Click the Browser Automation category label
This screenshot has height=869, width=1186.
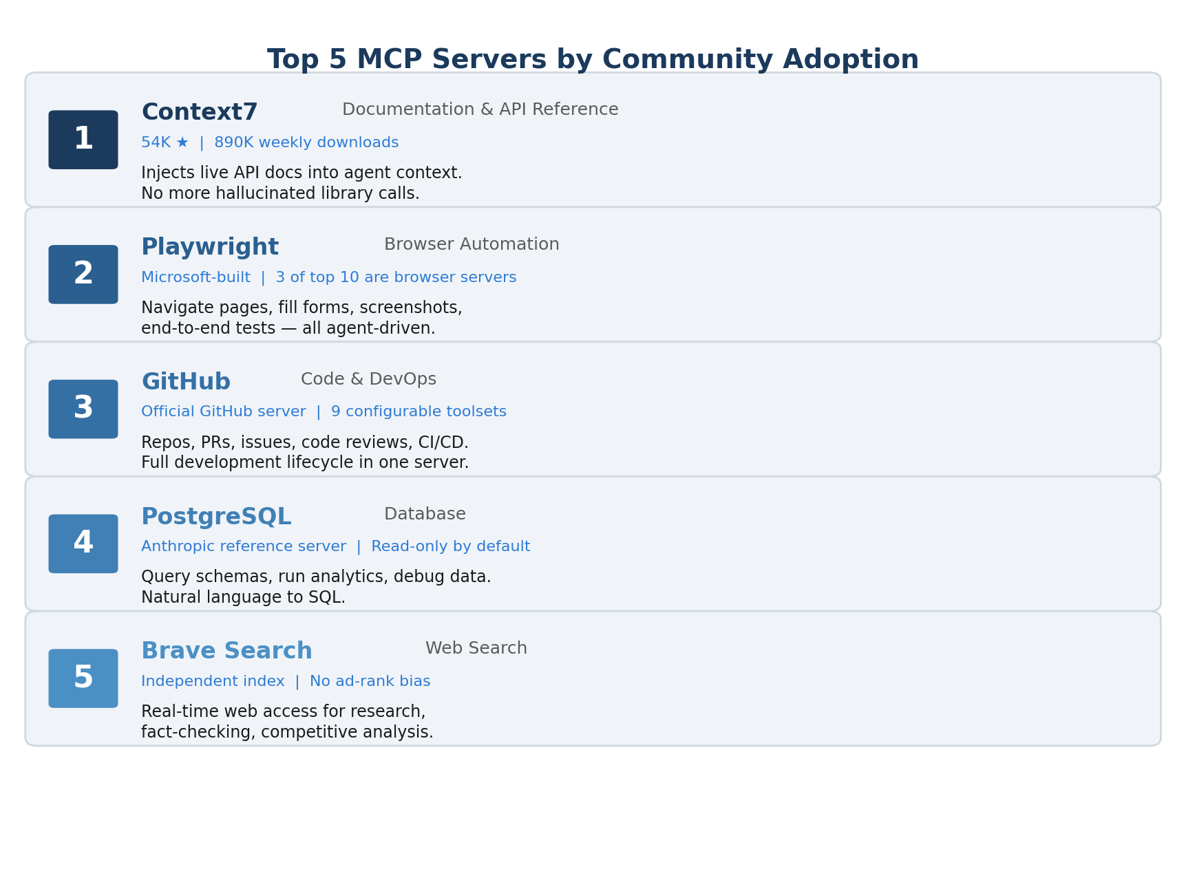472,245
